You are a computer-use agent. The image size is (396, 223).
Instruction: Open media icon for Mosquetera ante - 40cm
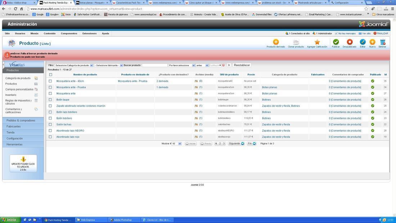[196, 81]
